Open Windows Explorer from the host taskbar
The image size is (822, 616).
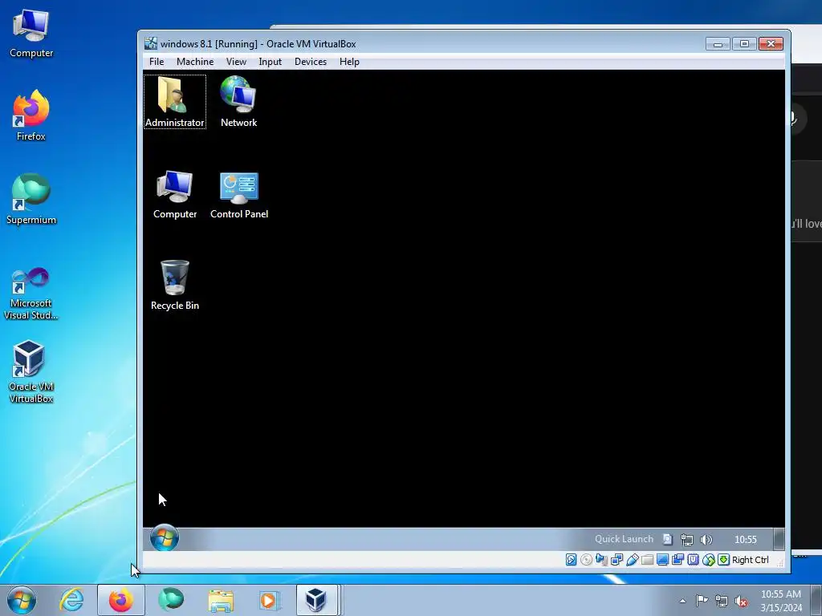(x=221, y=600)
